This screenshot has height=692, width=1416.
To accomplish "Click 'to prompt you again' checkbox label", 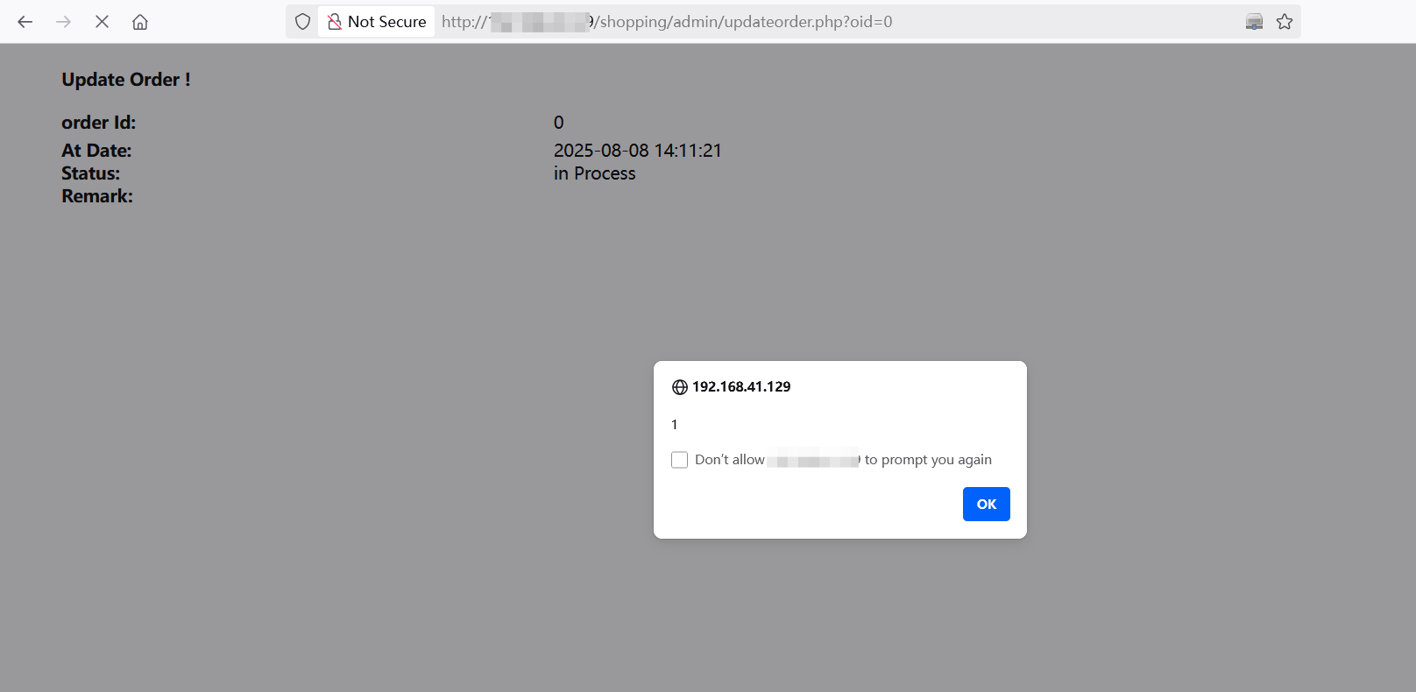I will (928, 460).
